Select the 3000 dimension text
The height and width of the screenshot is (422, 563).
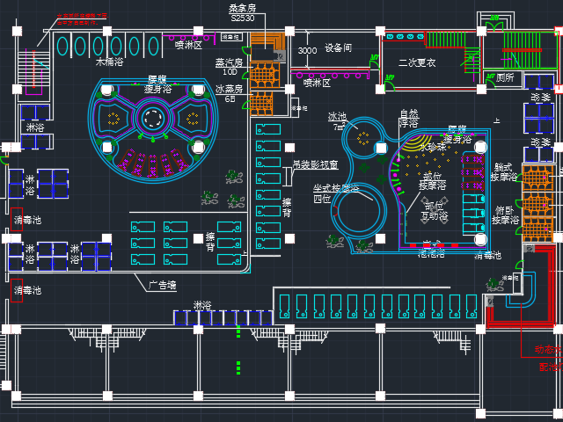point(307,51)
